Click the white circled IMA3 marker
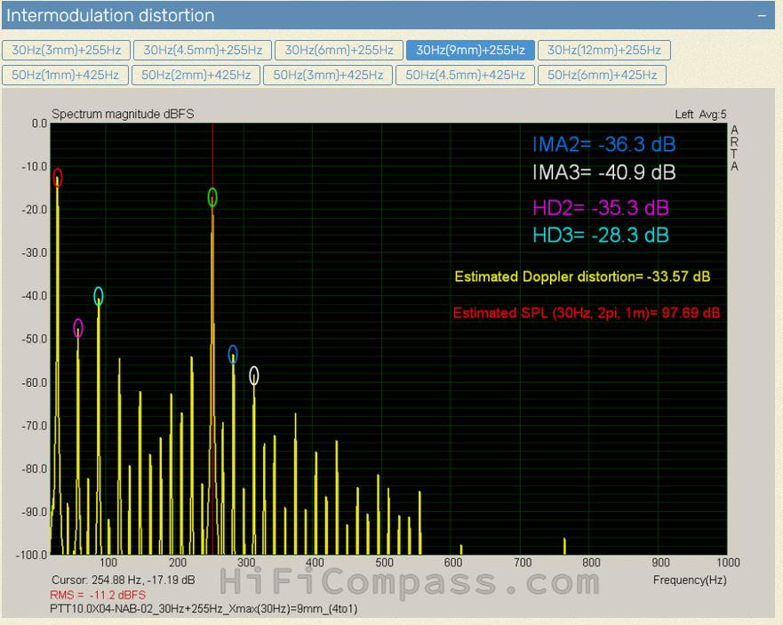The image size is (783, 625). (x=254, y=375)
